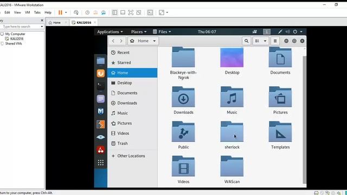Select My Computer in library tree
347x195 pixels.
tap(15, 34)
